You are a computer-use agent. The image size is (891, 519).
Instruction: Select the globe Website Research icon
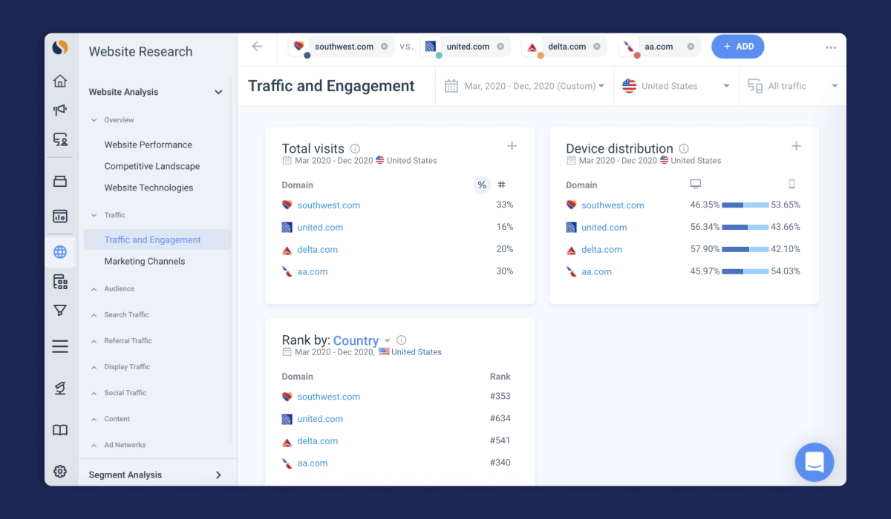tap(60, 252)
